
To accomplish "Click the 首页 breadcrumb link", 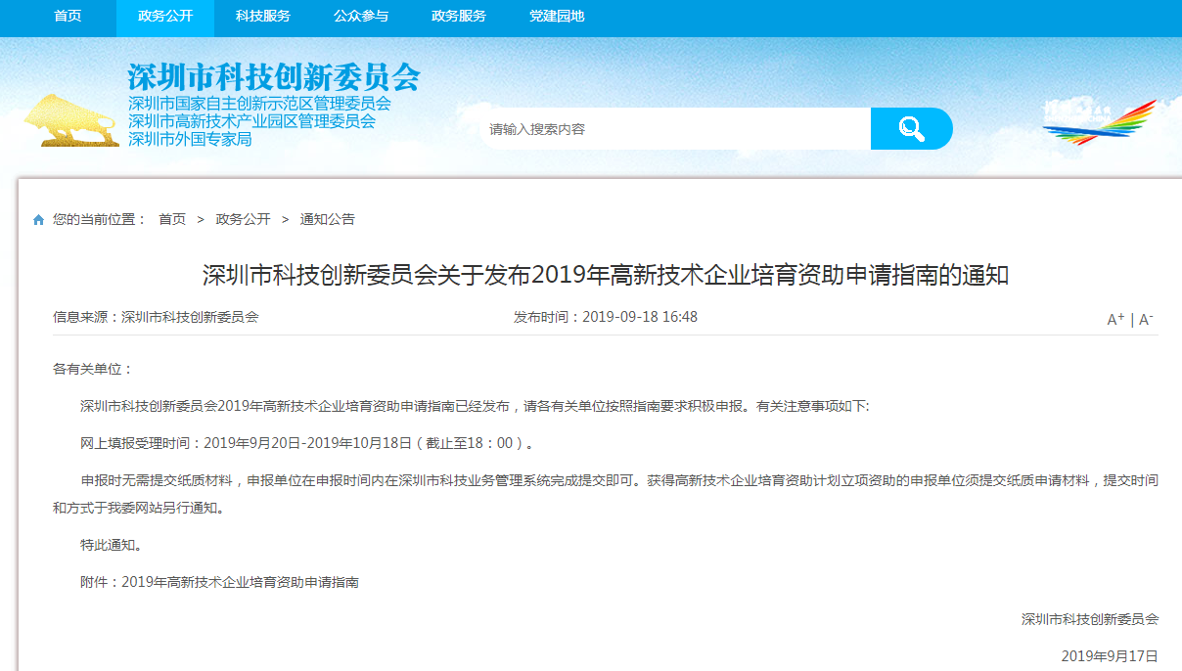I will (172, 220).
